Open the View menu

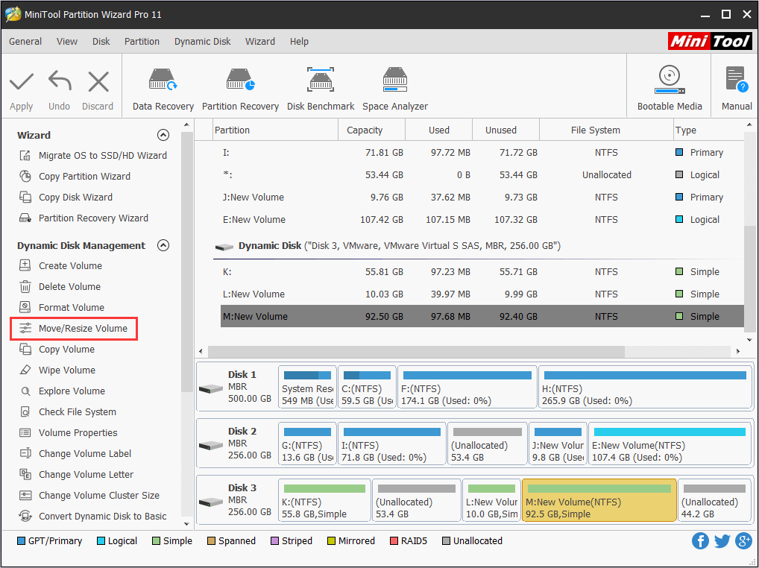tap(67, 42)
